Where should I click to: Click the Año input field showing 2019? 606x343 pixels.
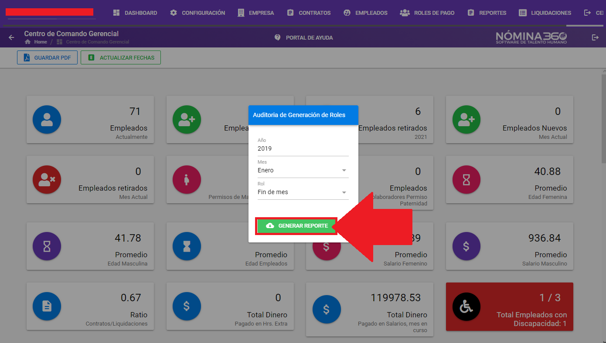point(303,148)
